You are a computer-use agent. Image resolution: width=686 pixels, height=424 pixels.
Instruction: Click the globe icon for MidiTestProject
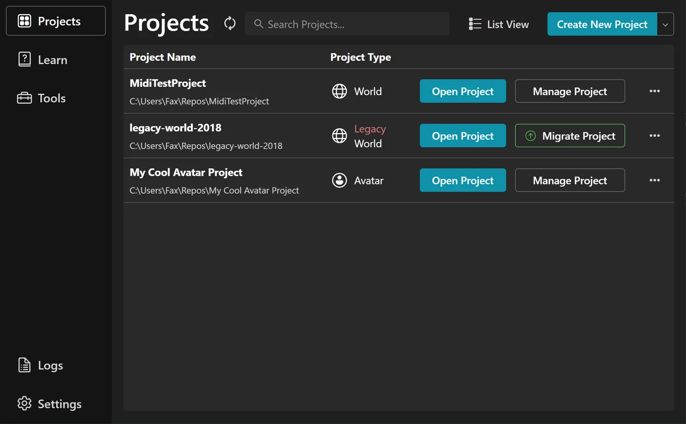point(340,91)
